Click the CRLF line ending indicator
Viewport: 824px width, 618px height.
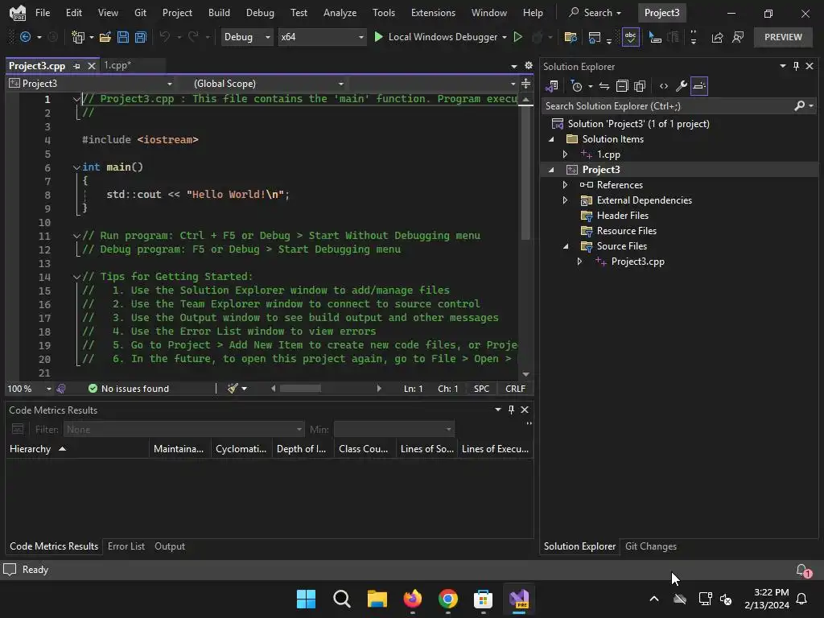point(515,389)
